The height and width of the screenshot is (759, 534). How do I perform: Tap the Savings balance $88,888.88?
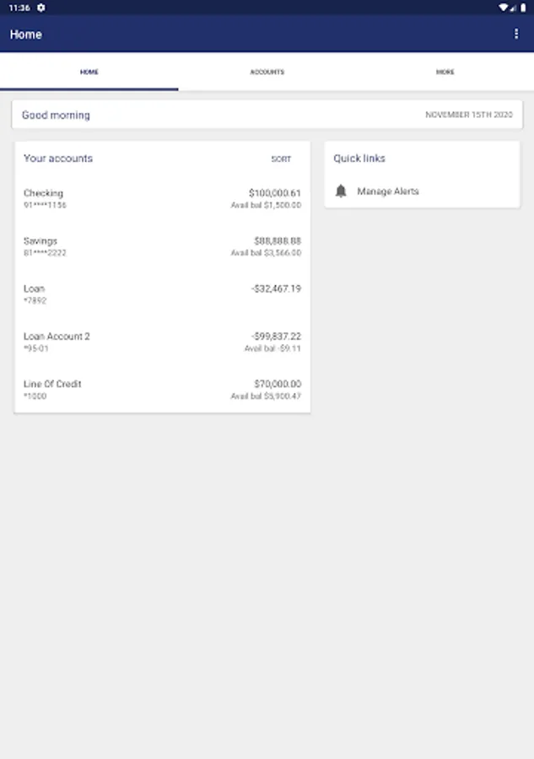pos(277,241)
